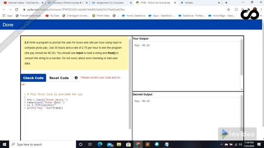
Task: Open Cortana circle icon on taskbar
Action: pos(81,144)
